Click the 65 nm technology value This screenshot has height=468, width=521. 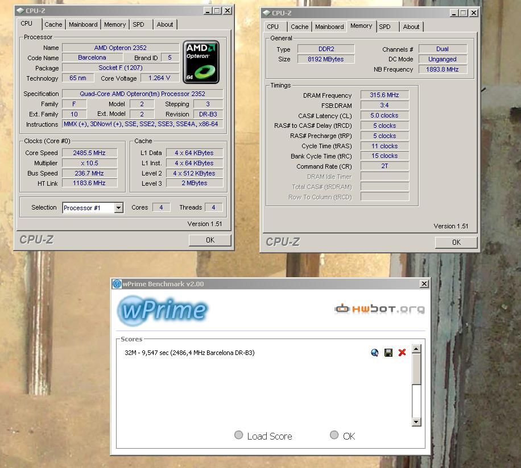(78, 78)
